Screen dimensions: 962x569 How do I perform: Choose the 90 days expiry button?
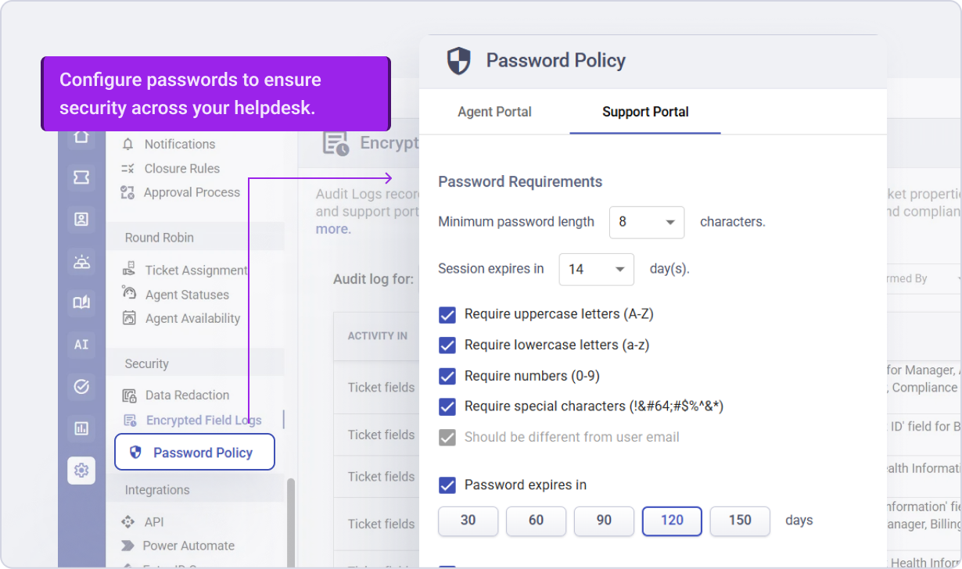click(x=604, y=521)
